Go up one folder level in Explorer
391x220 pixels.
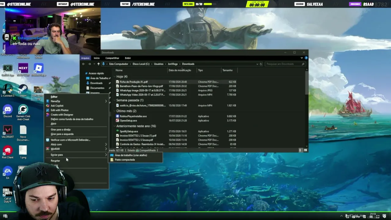[x=98, y=64]
